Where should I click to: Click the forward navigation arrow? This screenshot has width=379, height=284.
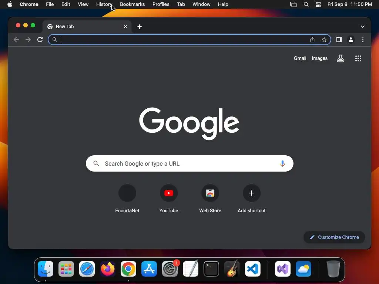(28, 40)
